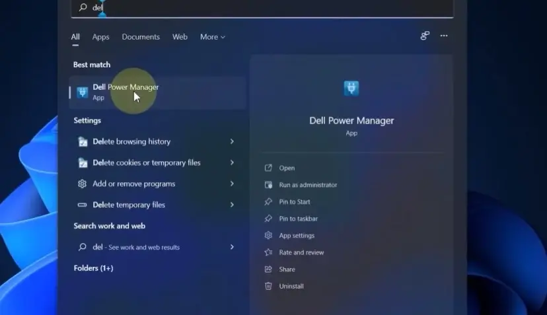The width and height of the screenshot is (547, 315).
Task: Click the magnifier icon beside del web results
Action: pos(82,247)
